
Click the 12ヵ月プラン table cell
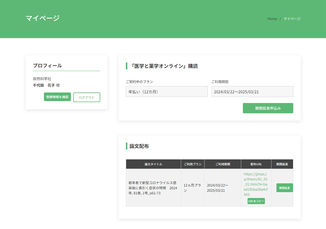(x=193, y=188)
